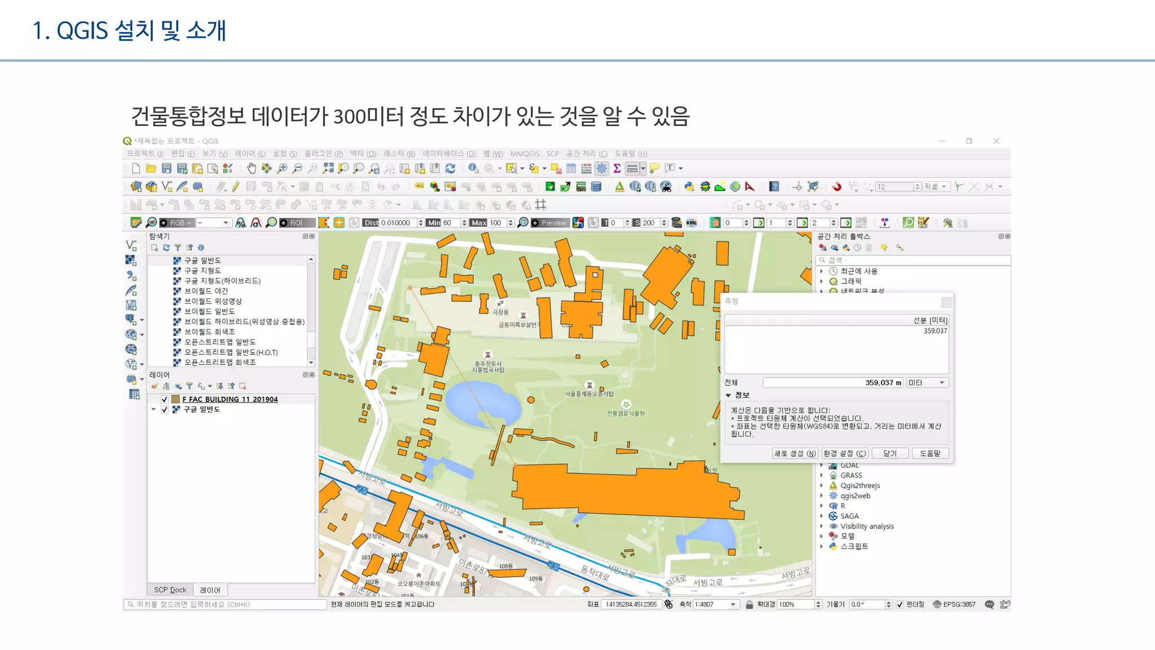Expand the GRASS toolbox group

tap(821, 476)
